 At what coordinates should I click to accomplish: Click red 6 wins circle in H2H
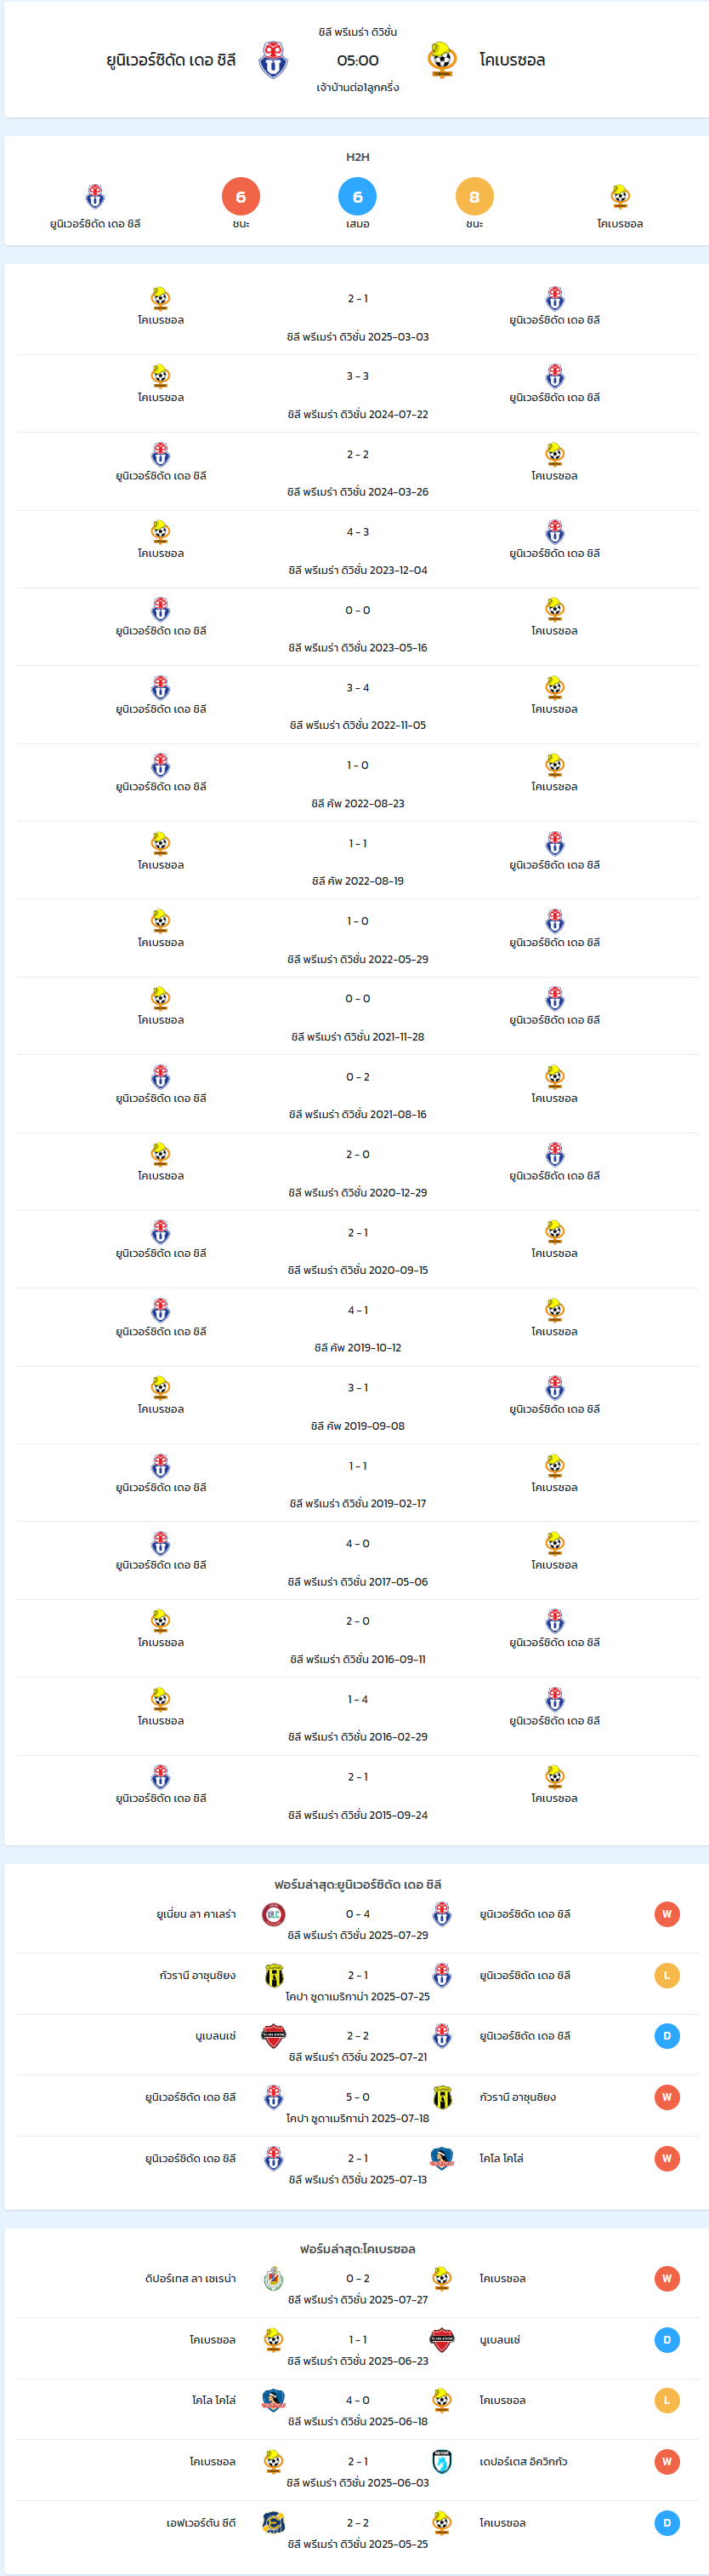click(241, 196)
